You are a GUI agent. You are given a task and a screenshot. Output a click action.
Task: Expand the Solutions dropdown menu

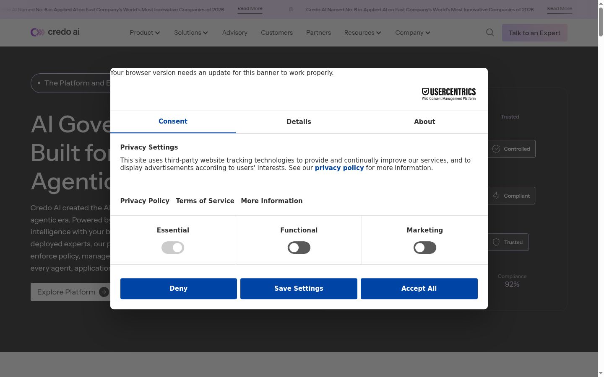(191, 33)
